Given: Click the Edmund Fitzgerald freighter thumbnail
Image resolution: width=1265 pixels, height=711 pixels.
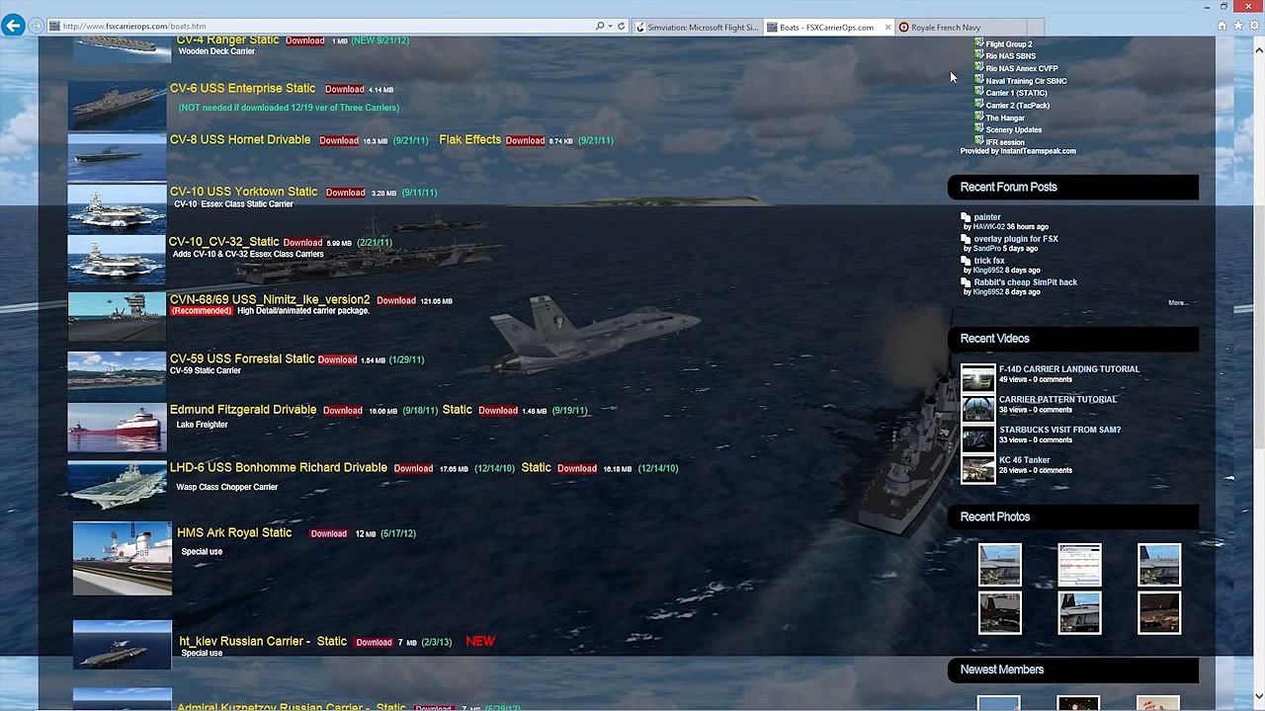Looking at the screenshot, I should pos(117,426).
